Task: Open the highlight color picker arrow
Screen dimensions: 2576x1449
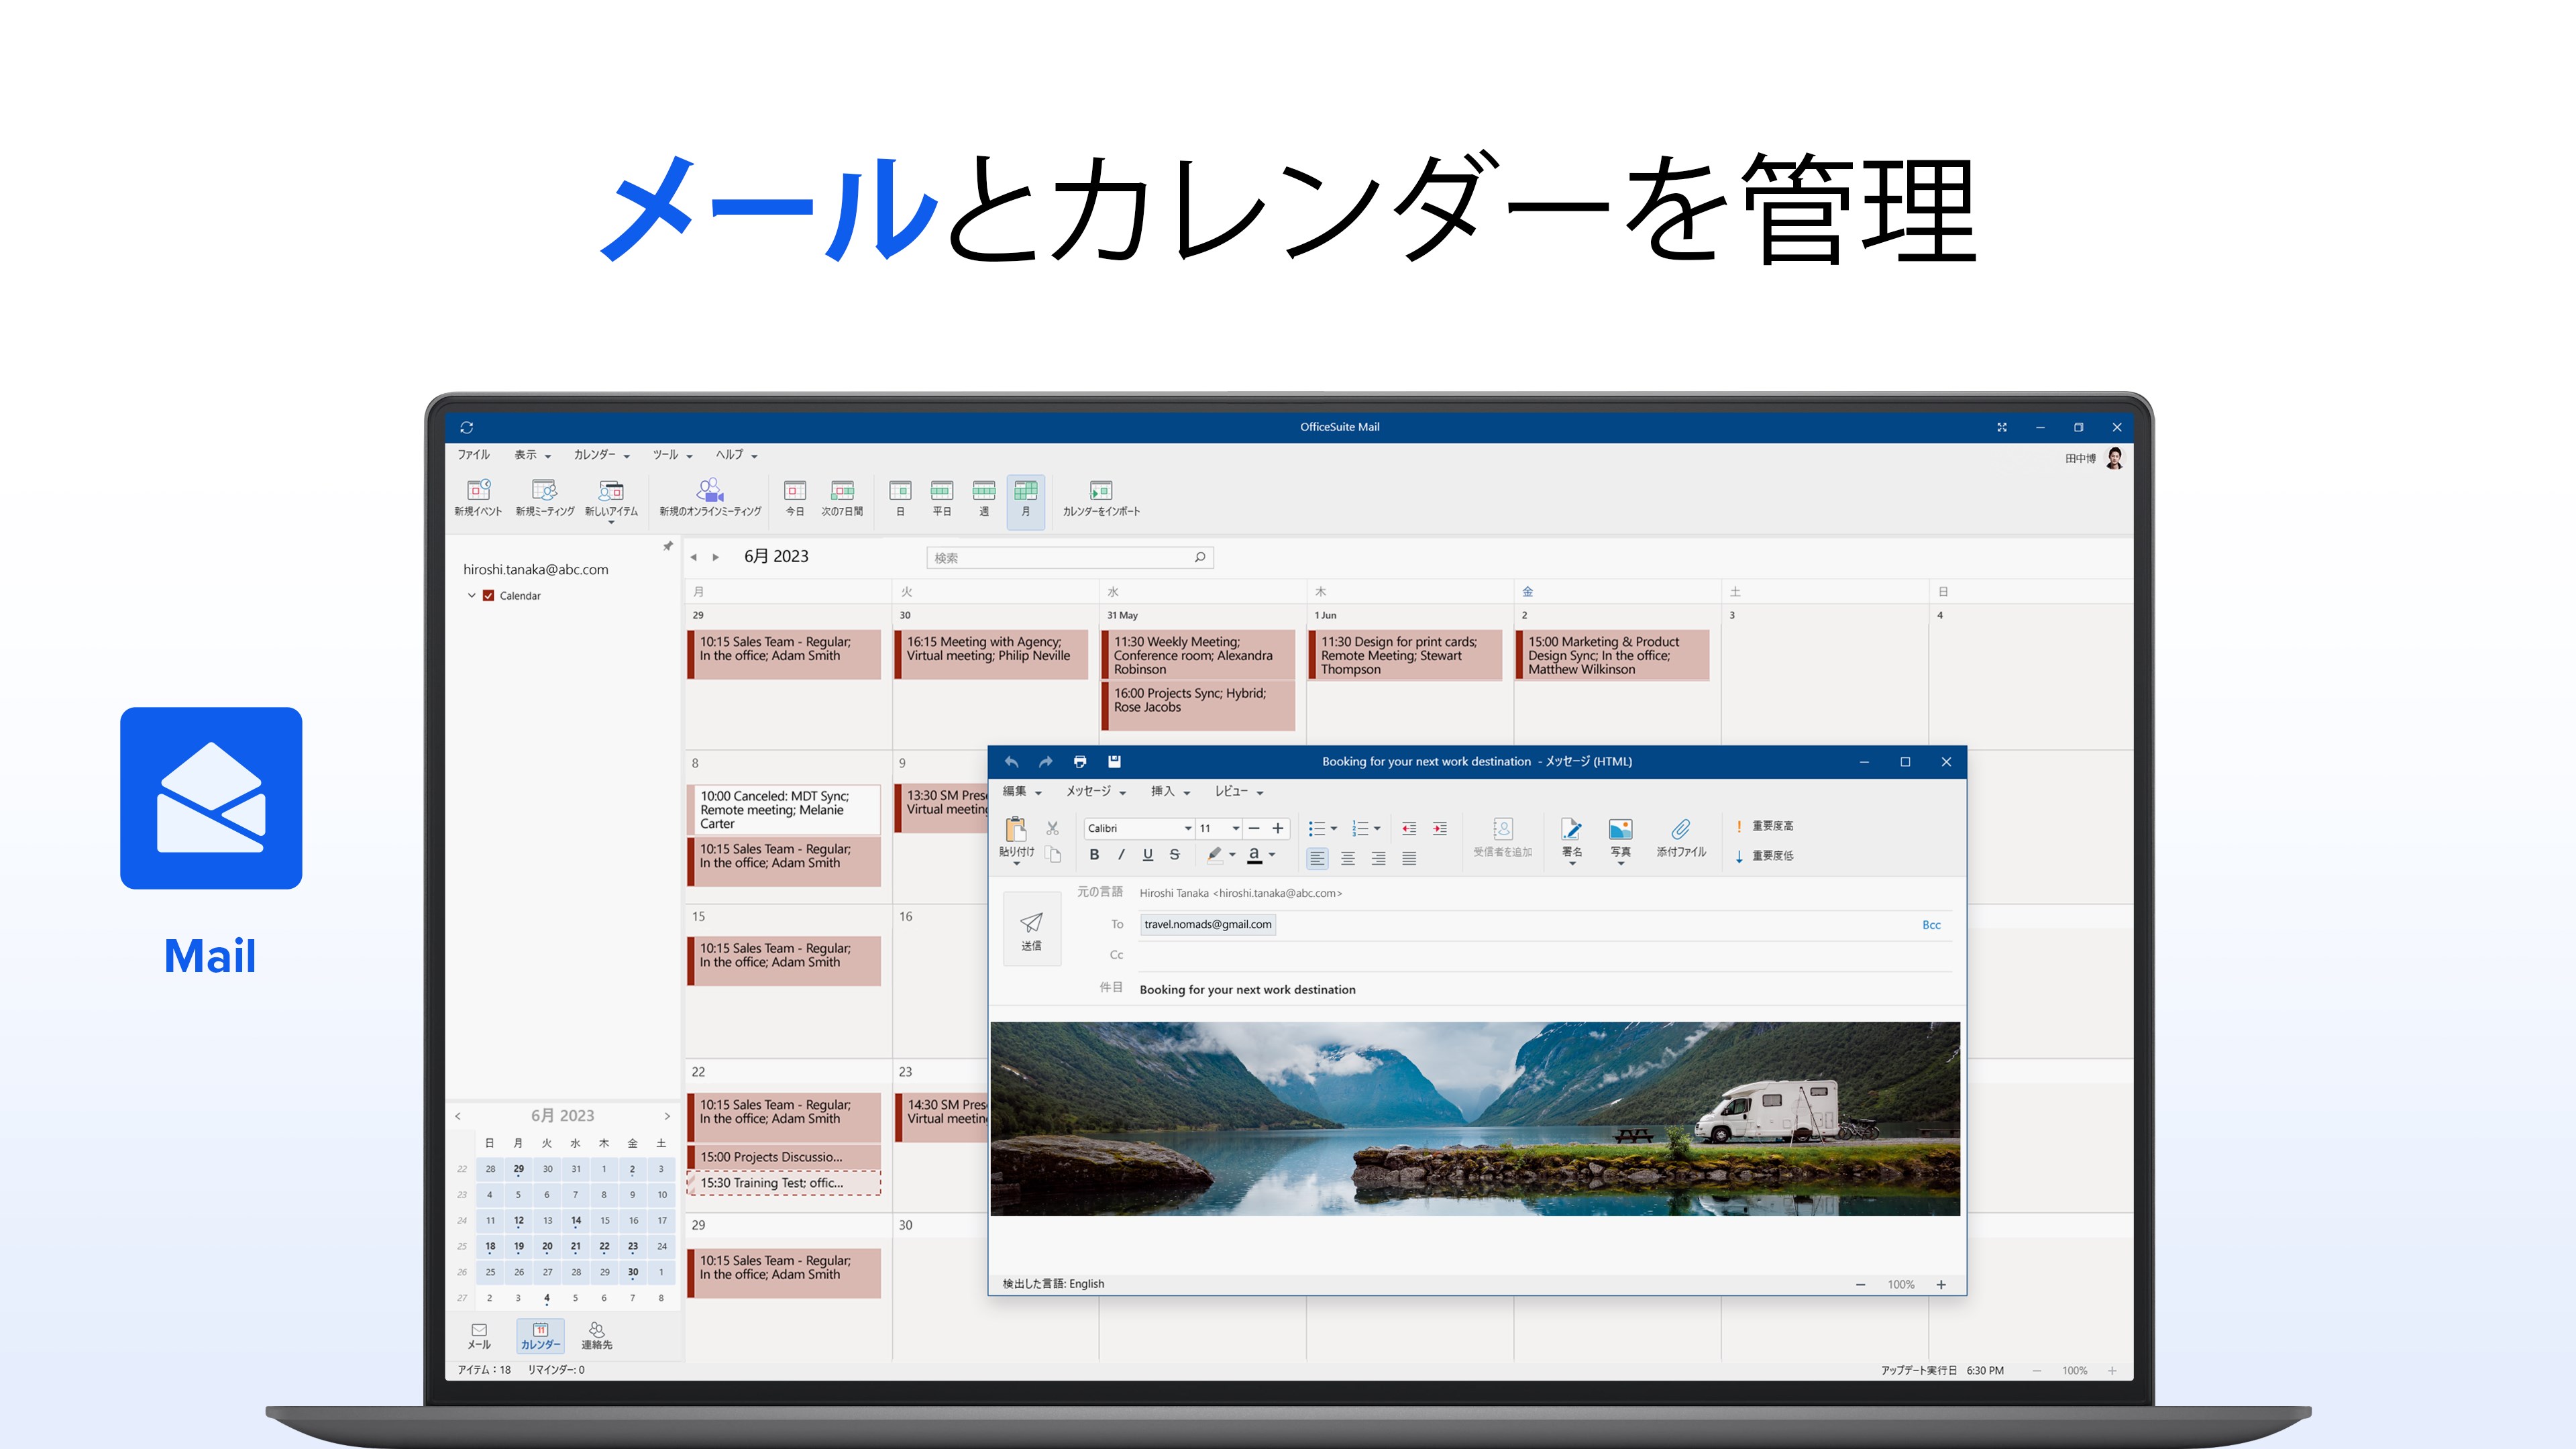Action: click(1232, 855)
